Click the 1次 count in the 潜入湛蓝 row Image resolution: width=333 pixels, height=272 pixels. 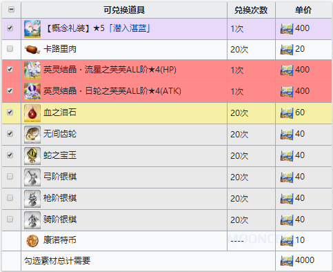pyautogui.click(x=237, y=29)
